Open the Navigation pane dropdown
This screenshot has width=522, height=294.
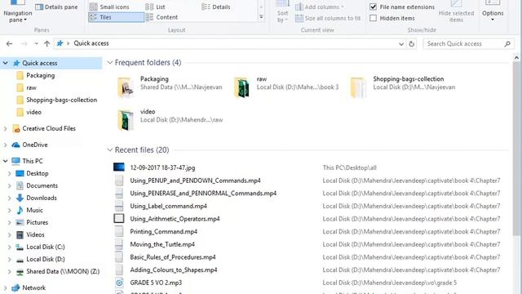point(18,12)
